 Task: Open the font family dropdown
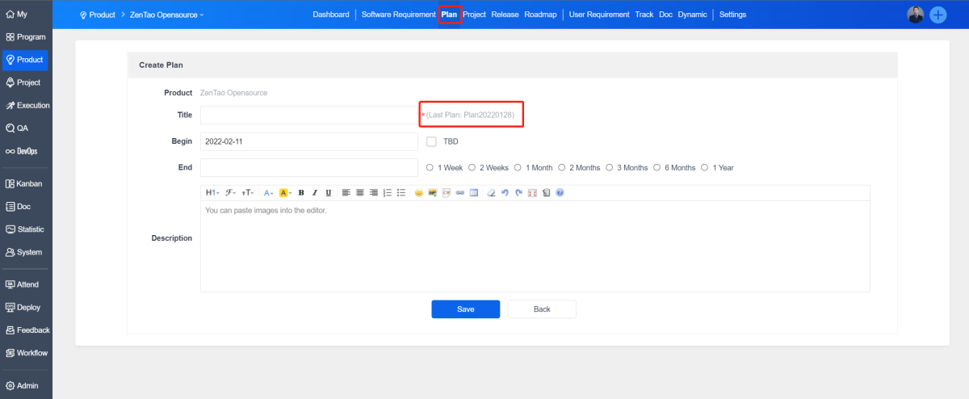point(231,193)
